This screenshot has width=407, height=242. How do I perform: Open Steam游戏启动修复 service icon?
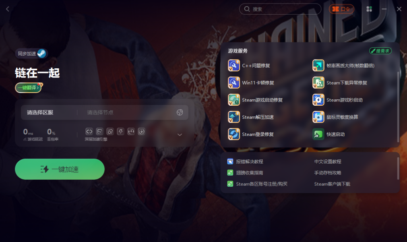234,100
